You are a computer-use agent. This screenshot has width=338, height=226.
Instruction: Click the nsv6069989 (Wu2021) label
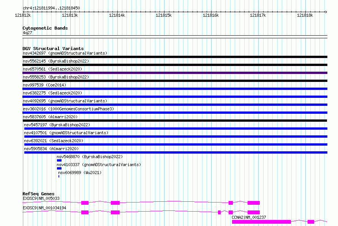(x=80, y=173)
